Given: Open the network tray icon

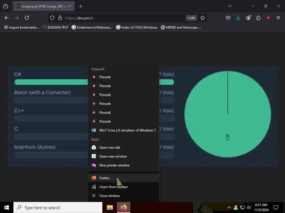Looking at the screenshot, I should point(242,207).
